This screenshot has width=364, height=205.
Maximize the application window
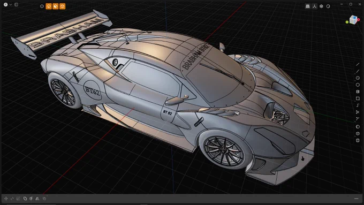tap(351, 4)
